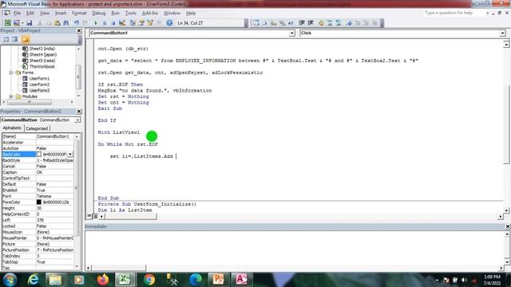Click the Insert UserForm toolbar icon
Viewport: 511px width, 287px height.
pos(16,23)
